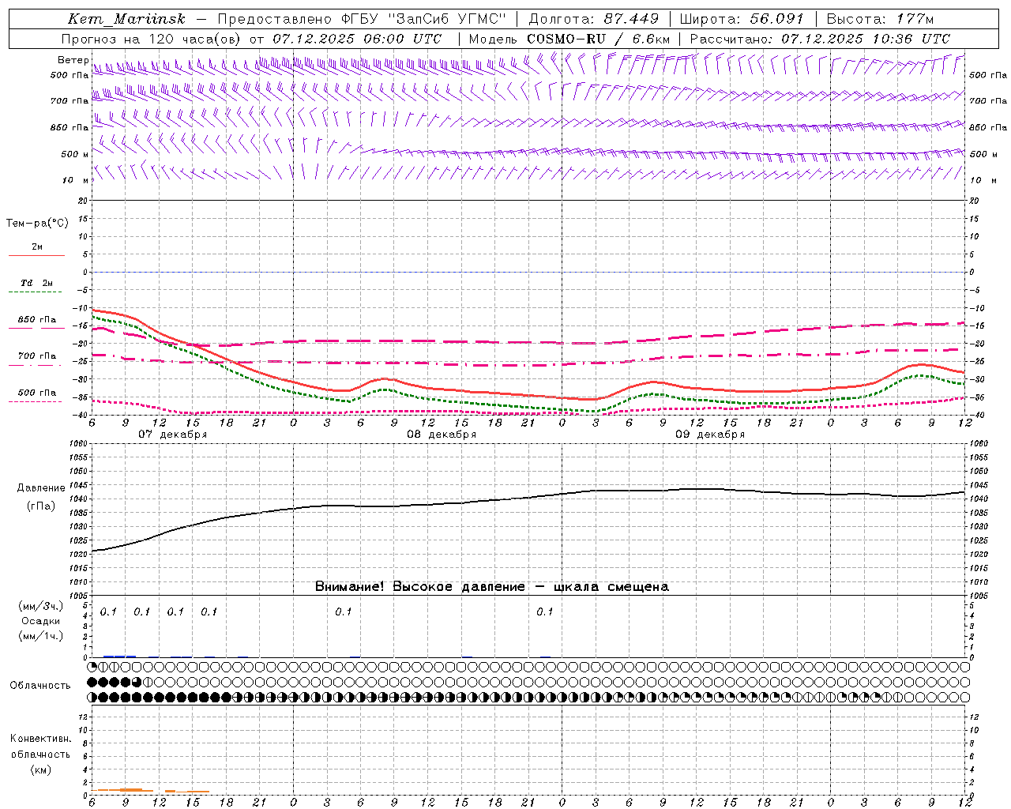Click the "Конвективн." convective cloud label
Screen dimensions: 1011x809
40,739
